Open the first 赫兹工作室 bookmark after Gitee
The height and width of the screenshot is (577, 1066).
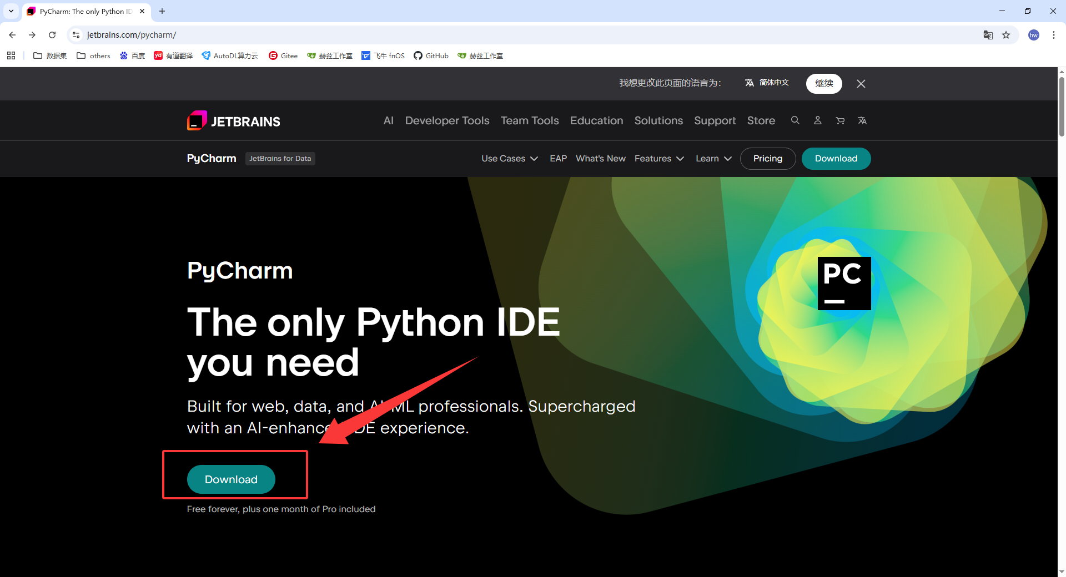[330, 55]
